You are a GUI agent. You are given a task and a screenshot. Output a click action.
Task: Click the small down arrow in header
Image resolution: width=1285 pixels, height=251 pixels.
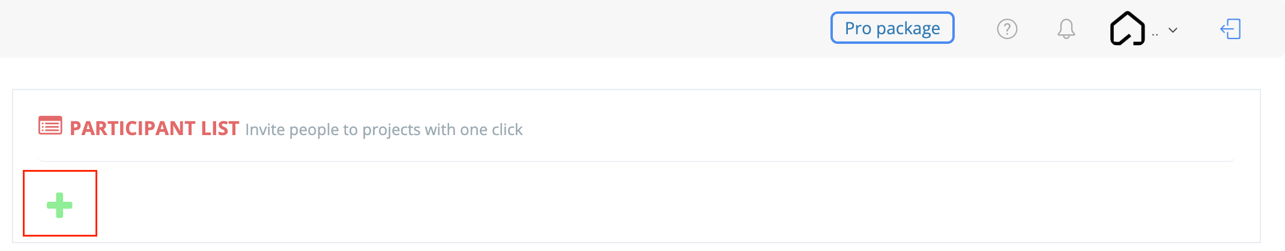1173,30
